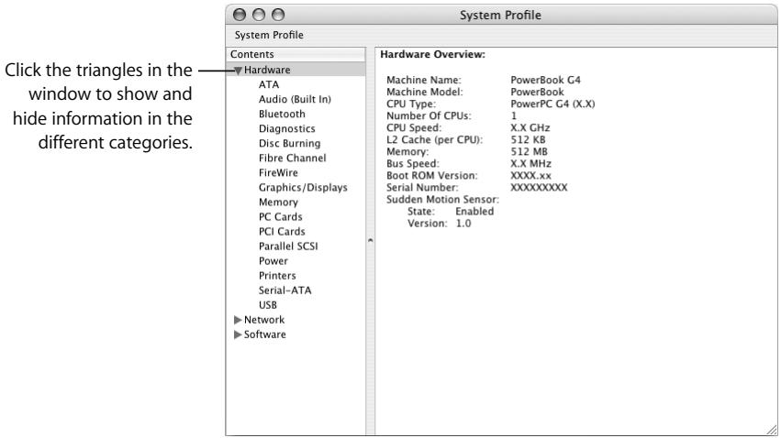Choose PCI Cards entry

click(282, 232)
